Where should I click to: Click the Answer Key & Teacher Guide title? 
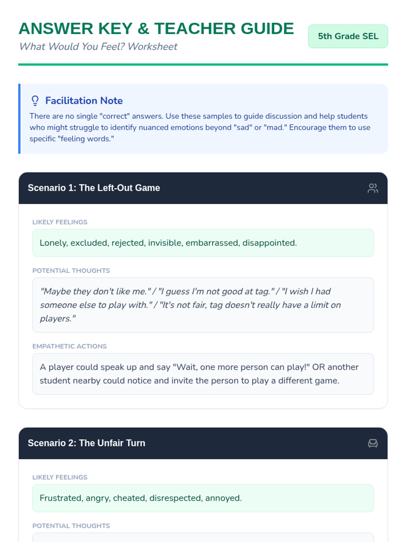[156, 29]
